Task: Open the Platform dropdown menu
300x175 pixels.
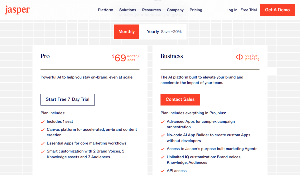Action: [105, 10]
